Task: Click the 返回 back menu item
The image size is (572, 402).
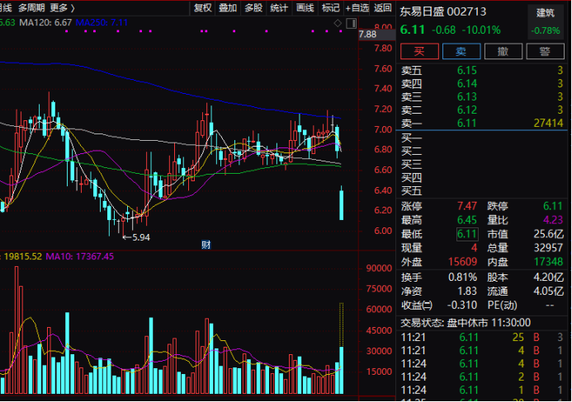Action: (382, 7)
